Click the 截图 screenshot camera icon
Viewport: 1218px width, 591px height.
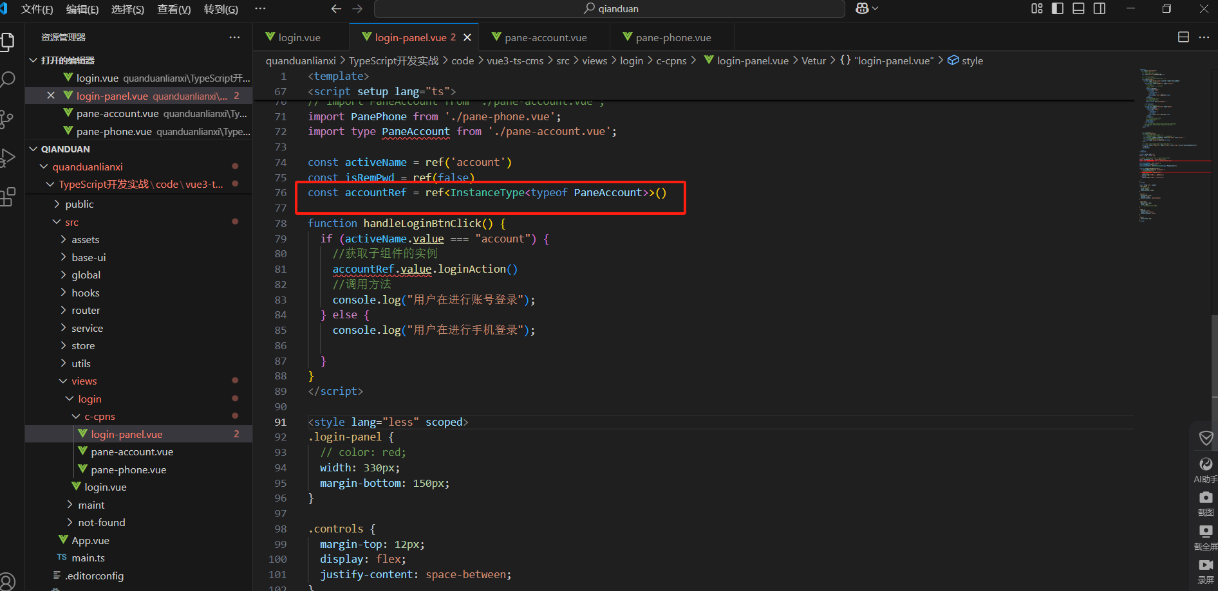pos(1206,504)
